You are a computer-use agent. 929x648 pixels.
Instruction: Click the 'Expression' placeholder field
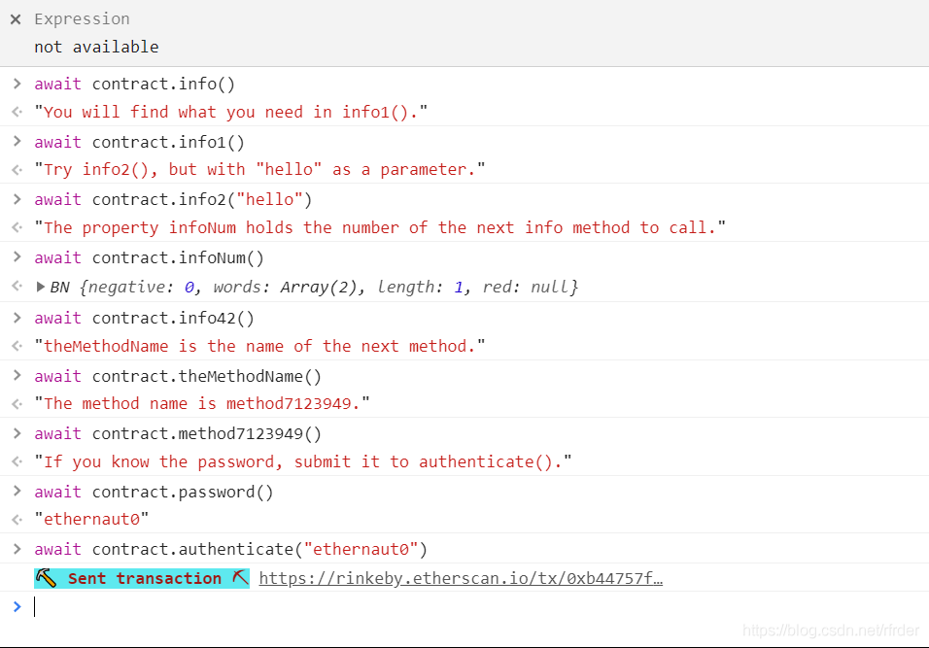pyautogui.click(x=82, y=19)
